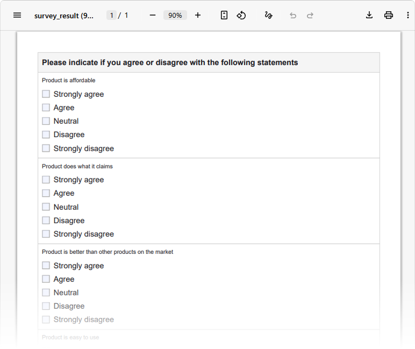The height and width of the screenshot is (349, 415).
Task: Check Agree under Product does what it claims
Action: [46, 193]
